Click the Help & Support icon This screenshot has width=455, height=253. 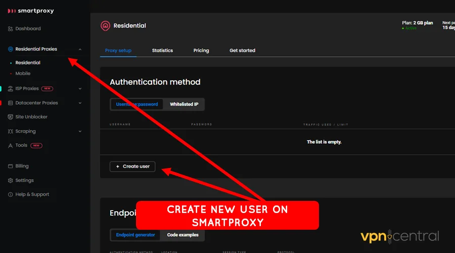coord(11,194)
